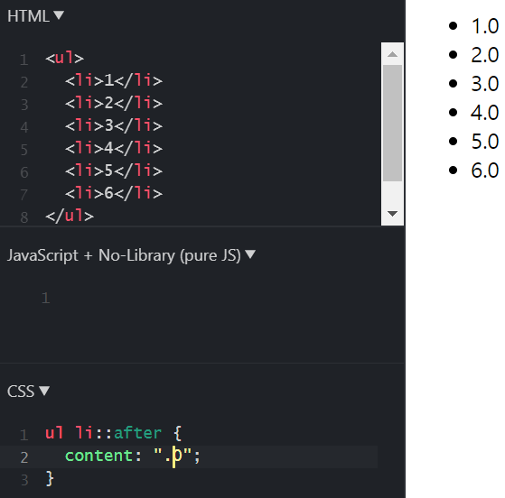Click the <li>6</li> code line
Image resolution: width=505 pixels, height=498 pixels.
pyautogui.click(x=114, y=193)
